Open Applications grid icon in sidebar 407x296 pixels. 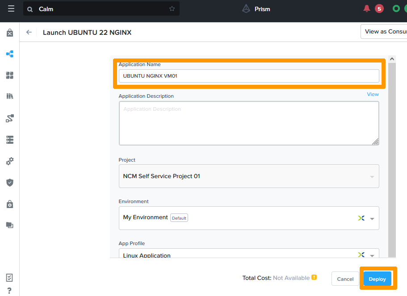(x=10, y=75)
